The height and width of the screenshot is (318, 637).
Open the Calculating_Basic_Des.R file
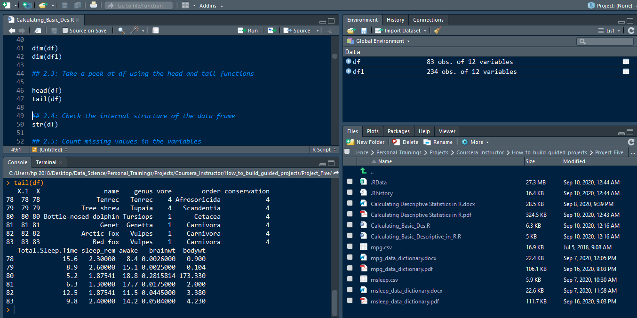tap(400, 226)
